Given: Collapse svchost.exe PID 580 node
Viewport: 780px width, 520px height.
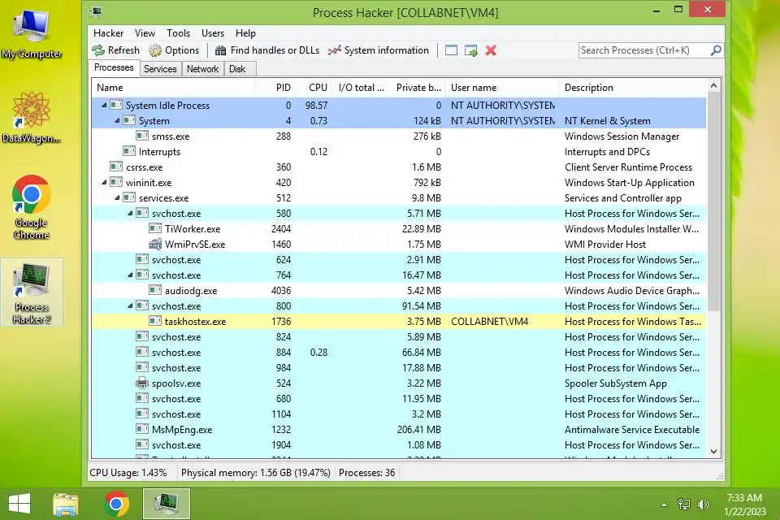Looking at the screenshot, I should [130, 213].
